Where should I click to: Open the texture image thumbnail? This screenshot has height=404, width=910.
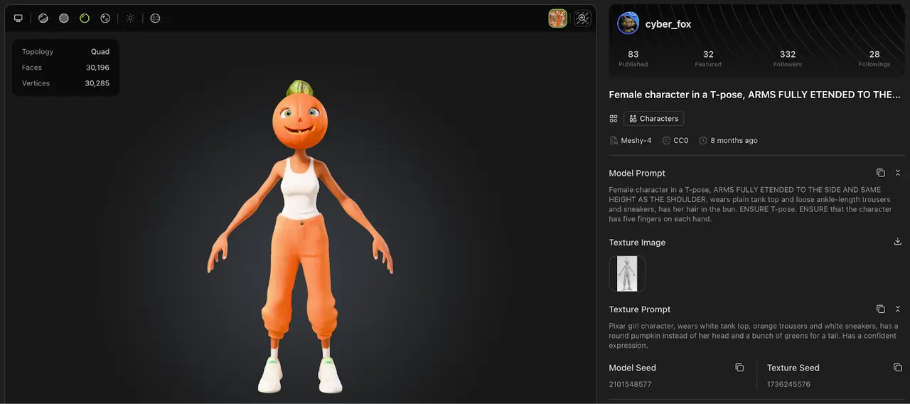(627, 274)
